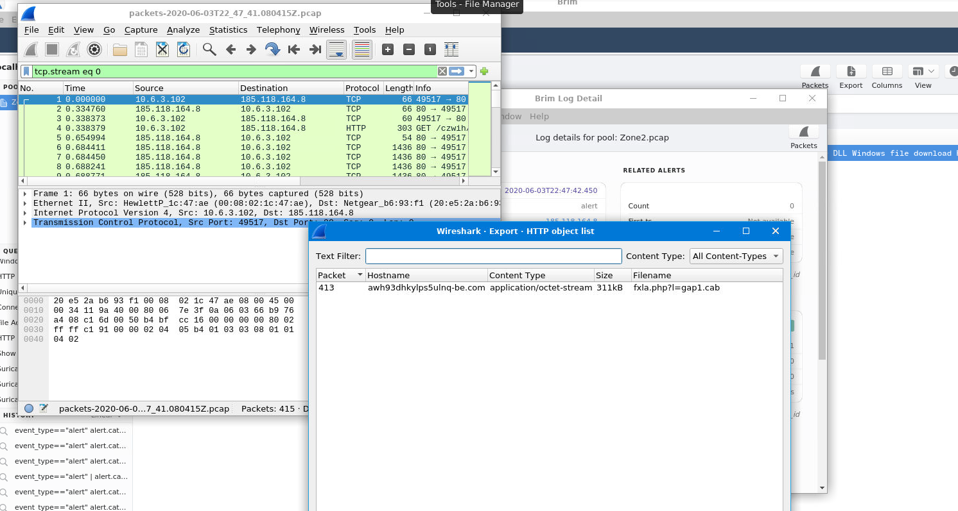Click the find packet magnifier icon
958x511 pixels.
[x=209, y=49]
